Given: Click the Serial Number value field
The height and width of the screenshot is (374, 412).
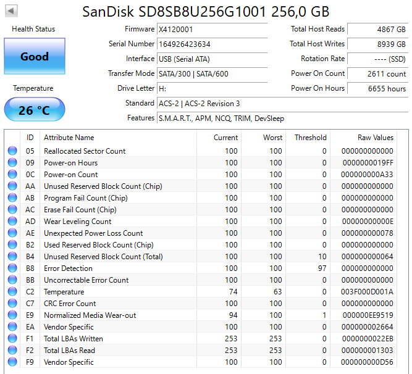Looking at the screenshot, I should [x=212, y=44].
